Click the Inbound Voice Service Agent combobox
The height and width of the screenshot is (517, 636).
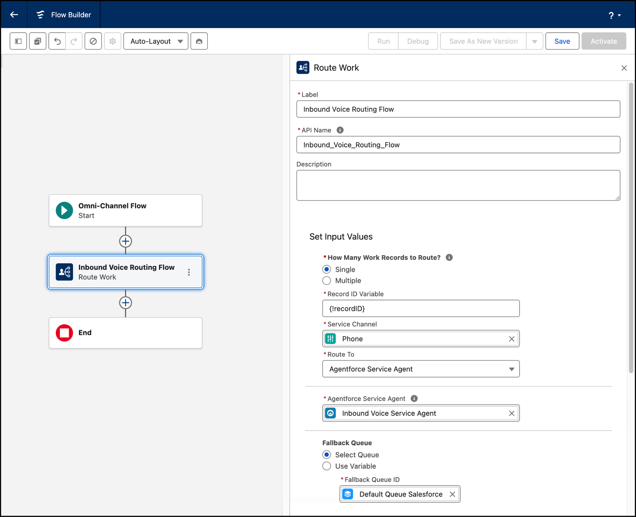(421, 413)
